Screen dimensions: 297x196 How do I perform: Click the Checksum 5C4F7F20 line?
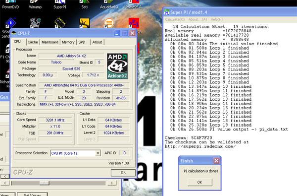[188, 137]
